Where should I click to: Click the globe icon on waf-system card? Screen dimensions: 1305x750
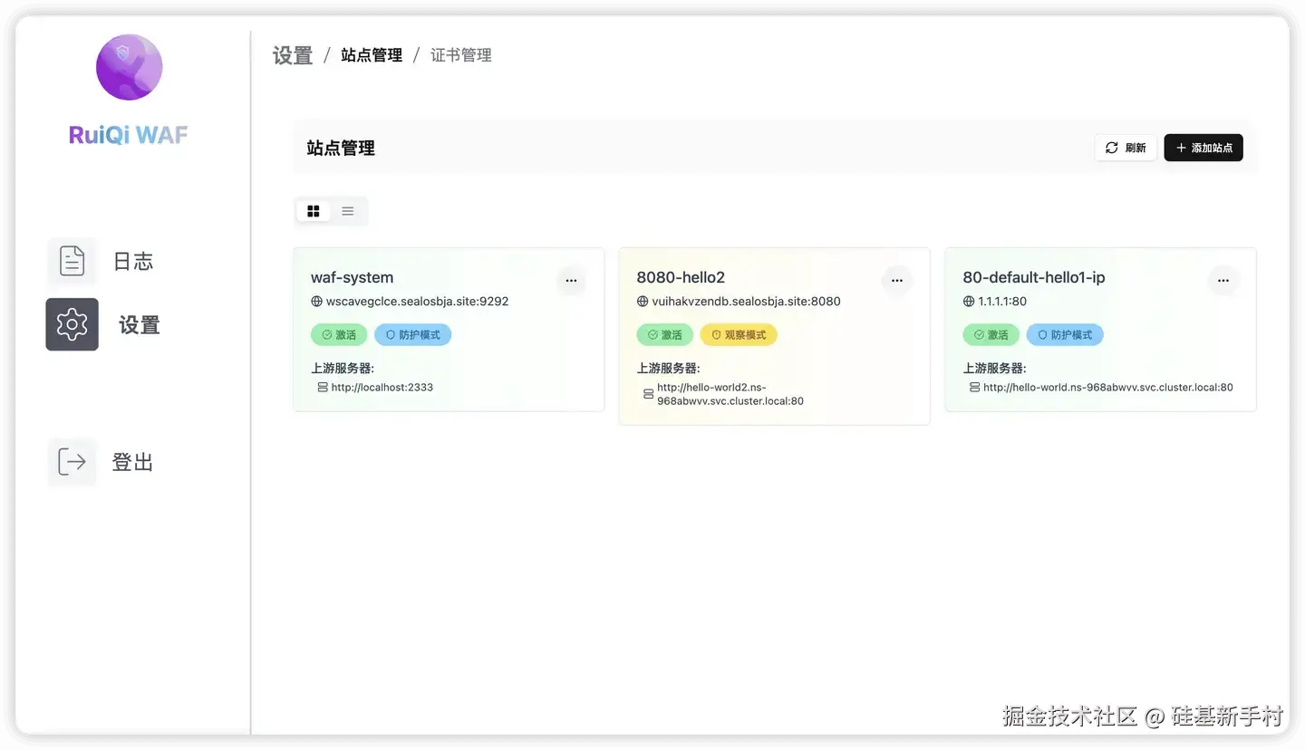314,301
